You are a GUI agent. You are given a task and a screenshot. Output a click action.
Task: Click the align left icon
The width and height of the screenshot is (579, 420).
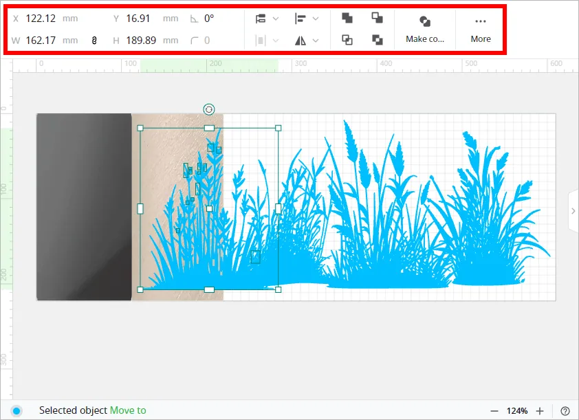(301, 19)
